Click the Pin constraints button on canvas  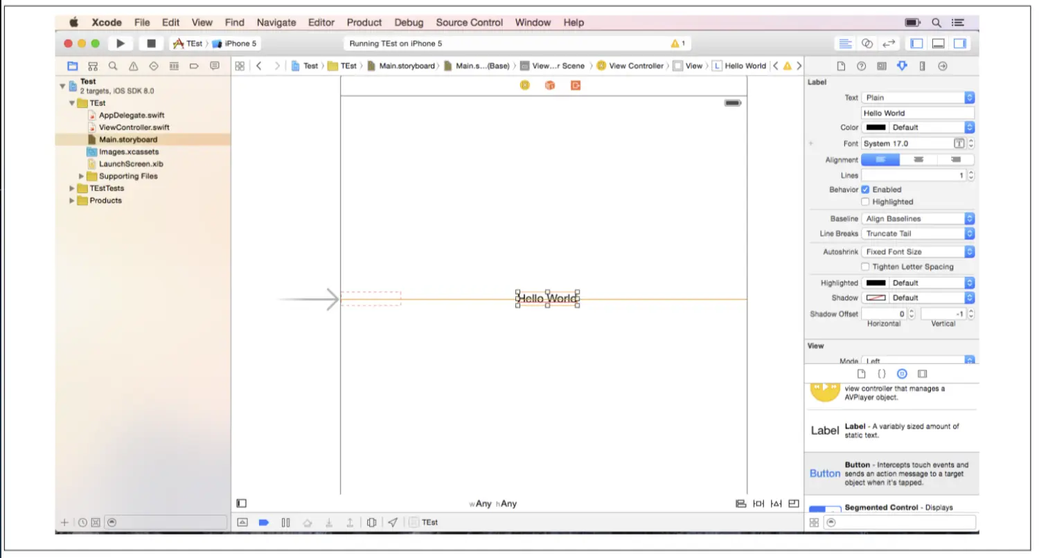click(758, 503)
